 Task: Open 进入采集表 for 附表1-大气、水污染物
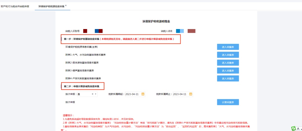228,55
